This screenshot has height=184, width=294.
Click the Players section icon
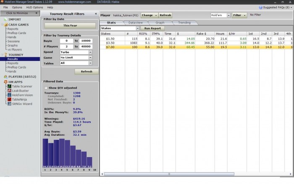click(x=5, y=77)
